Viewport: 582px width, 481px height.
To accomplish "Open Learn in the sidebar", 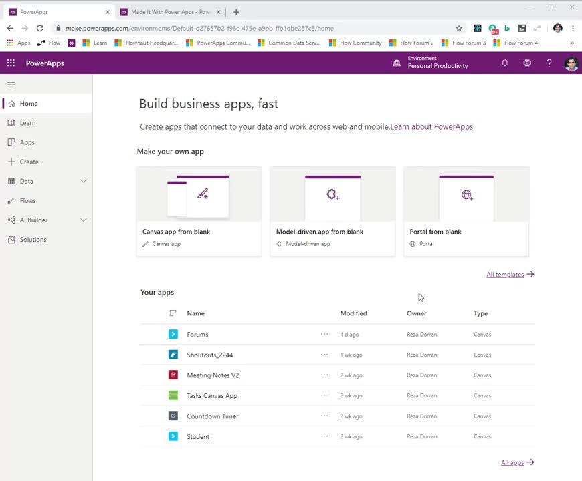I will click(46, 123).
